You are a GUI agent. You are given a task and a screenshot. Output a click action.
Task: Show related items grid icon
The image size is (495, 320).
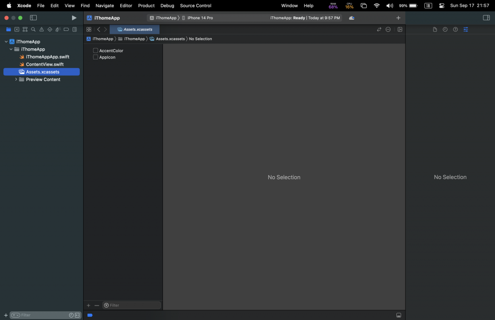[89, 29]
